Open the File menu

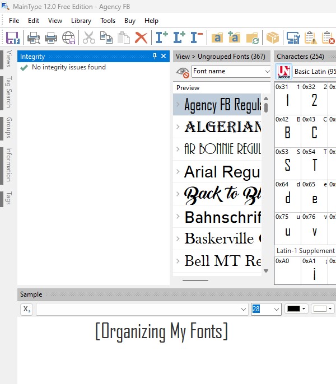pyautogui.click(x=14, y=21)
